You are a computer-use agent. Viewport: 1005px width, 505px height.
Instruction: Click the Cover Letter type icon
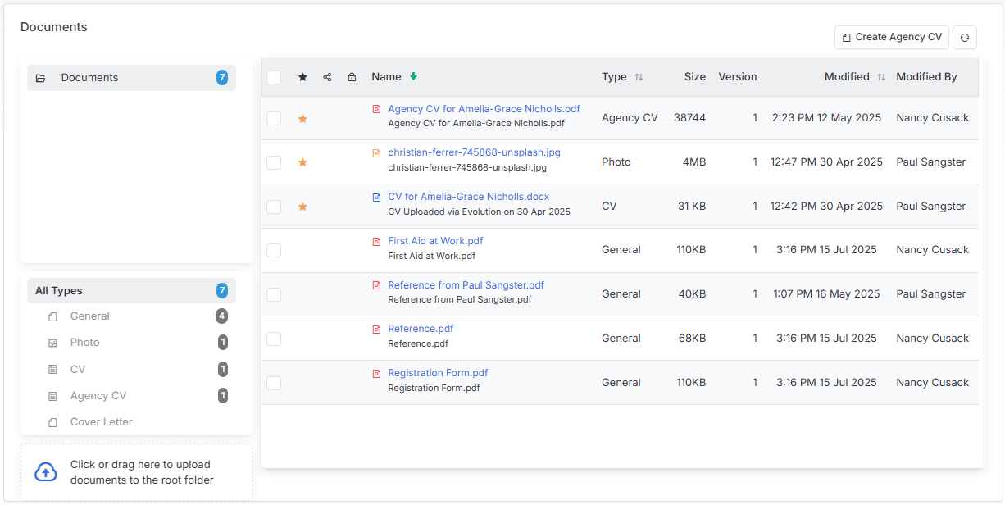(52, 422)
